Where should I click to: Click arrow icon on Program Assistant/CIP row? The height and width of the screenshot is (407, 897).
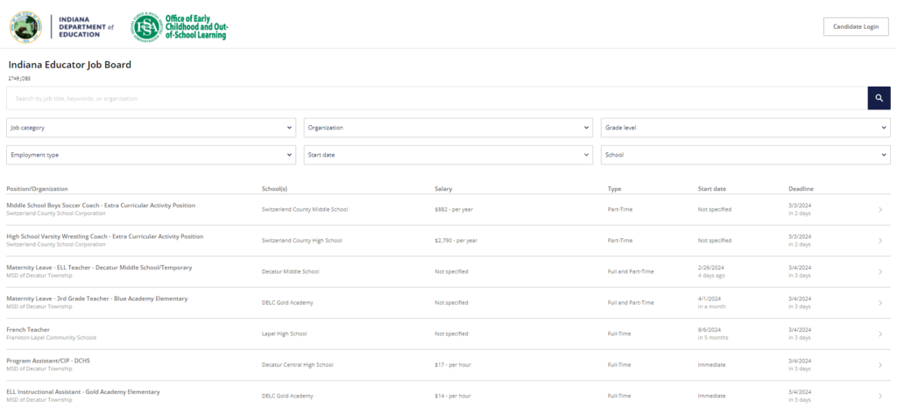click(x=879, y=365)
